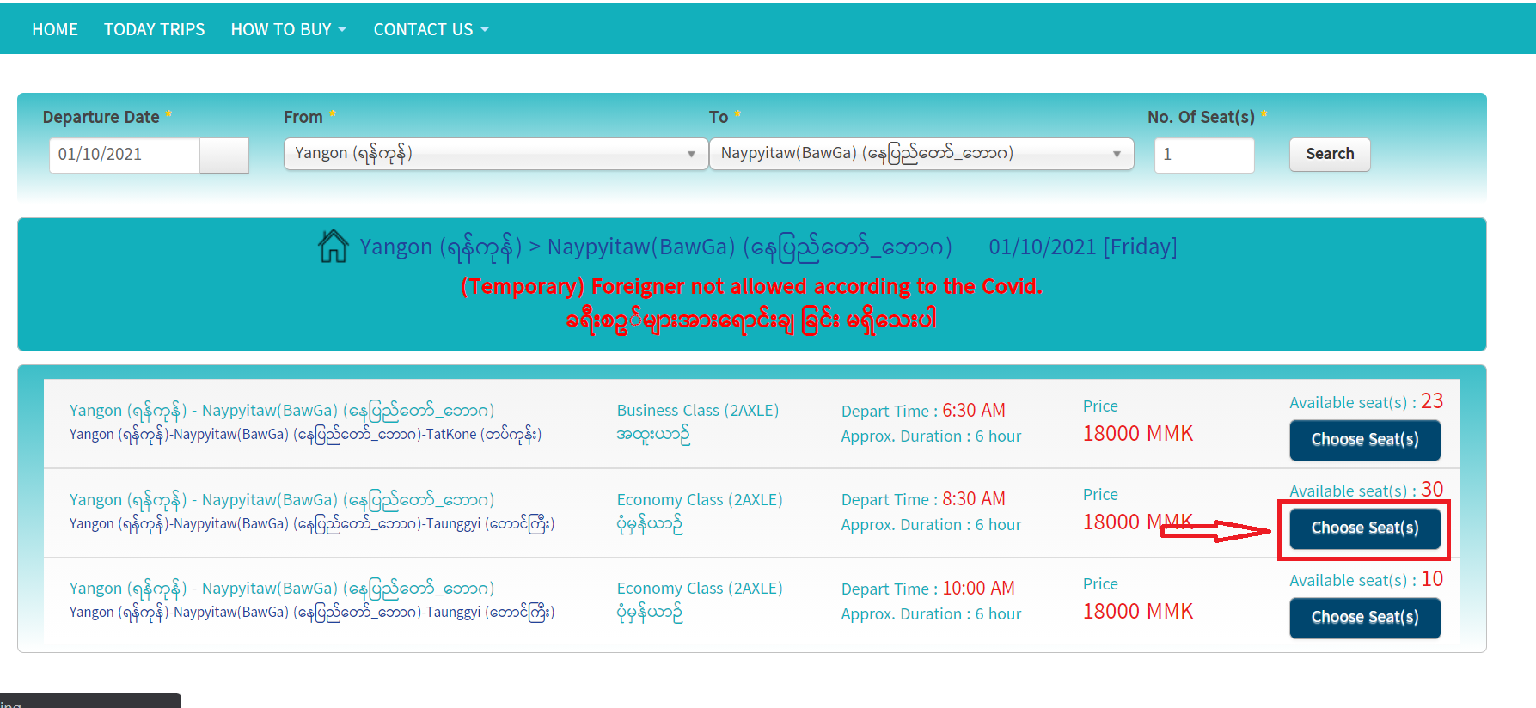Click the 18000 MMK price of the 10:00 AM trip

coord(1137,612)
